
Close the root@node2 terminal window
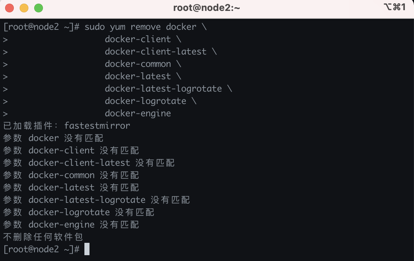(9, 8)
